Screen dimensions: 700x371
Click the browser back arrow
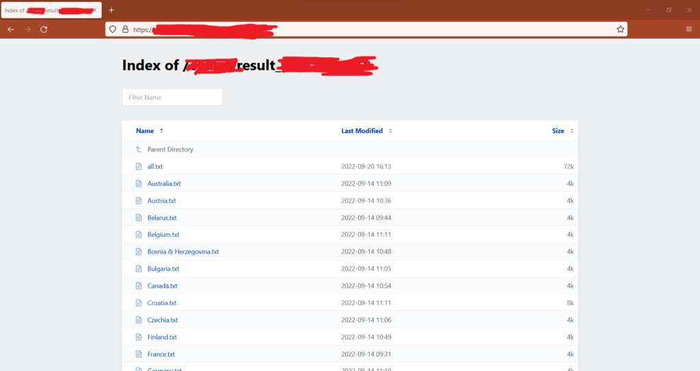point(11,29)
